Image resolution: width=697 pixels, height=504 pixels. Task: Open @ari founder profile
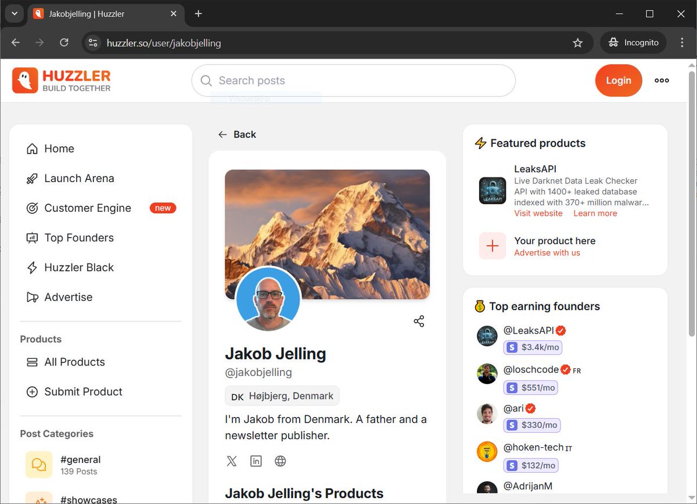click(513, 408)
